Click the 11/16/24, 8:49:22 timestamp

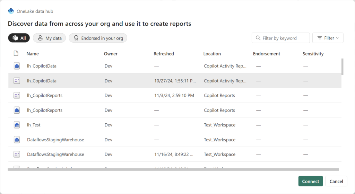pos(174,155)
